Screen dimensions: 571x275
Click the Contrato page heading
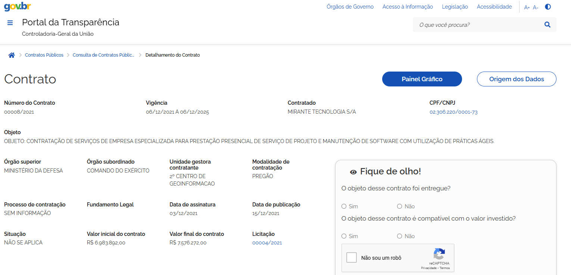30,79
